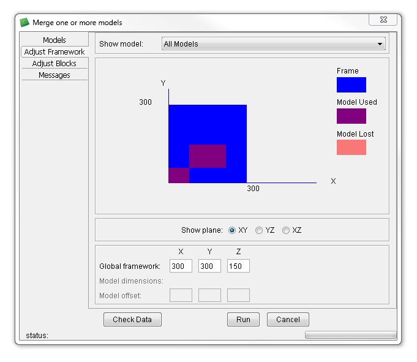Click the 'status:' text
417x362 pixels.
(37, 336)
